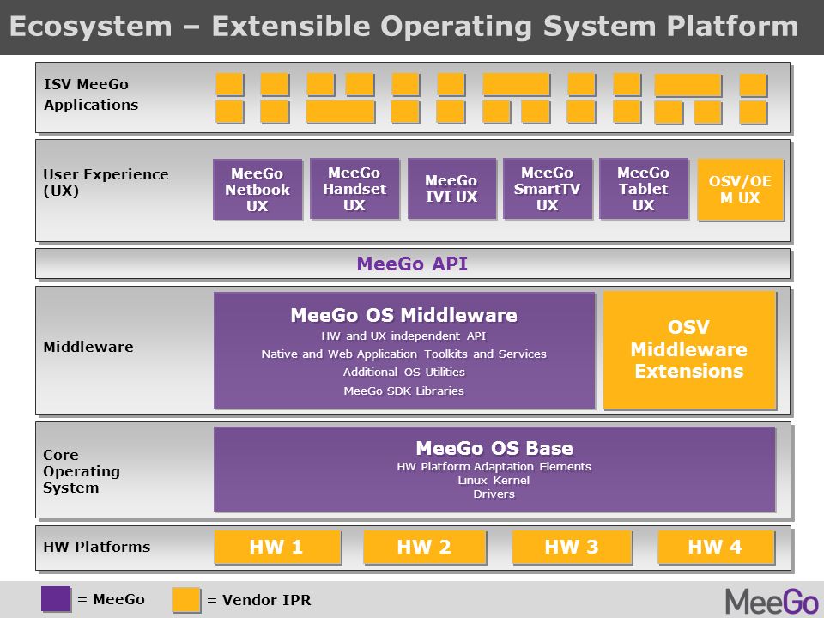This screenshot has width=824, height=618.
Task: Click the MeeGo OS Middleware heading
Action: pyautogui.click(x=403, y=315)
